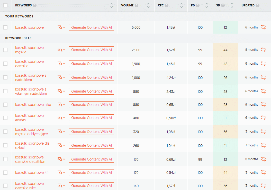Generate Content With AI for koszulki sportowe nike
This screenshot has height=190, width=271.
coord(92,105)
